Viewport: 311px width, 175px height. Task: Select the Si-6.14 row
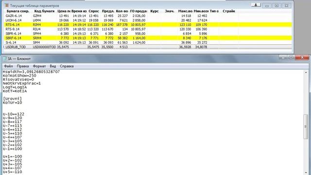tap(148, 42)
